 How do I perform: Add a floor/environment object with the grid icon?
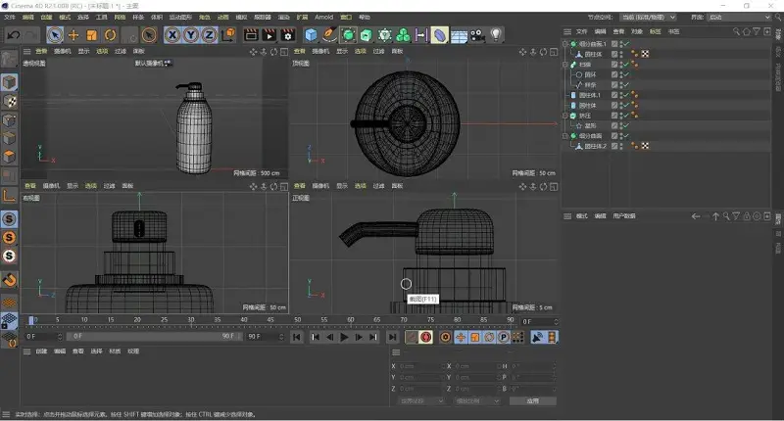click(x=459, y=35)
